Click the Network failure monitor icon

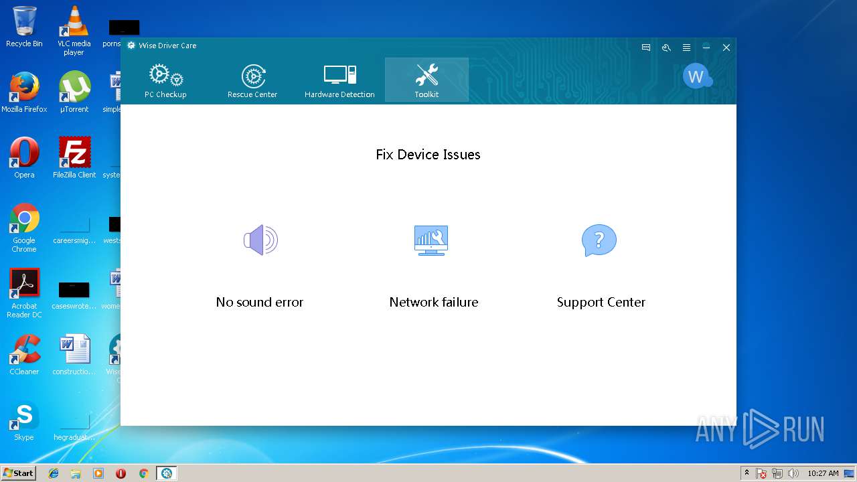click(431, 240)
